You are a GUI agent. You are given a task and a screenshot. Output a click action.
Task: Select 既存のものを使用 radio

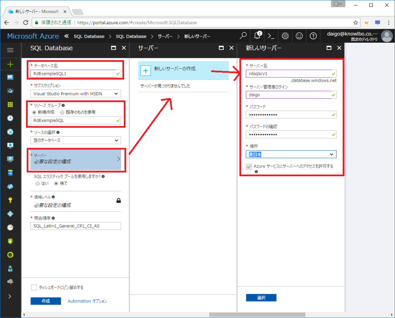62,112
